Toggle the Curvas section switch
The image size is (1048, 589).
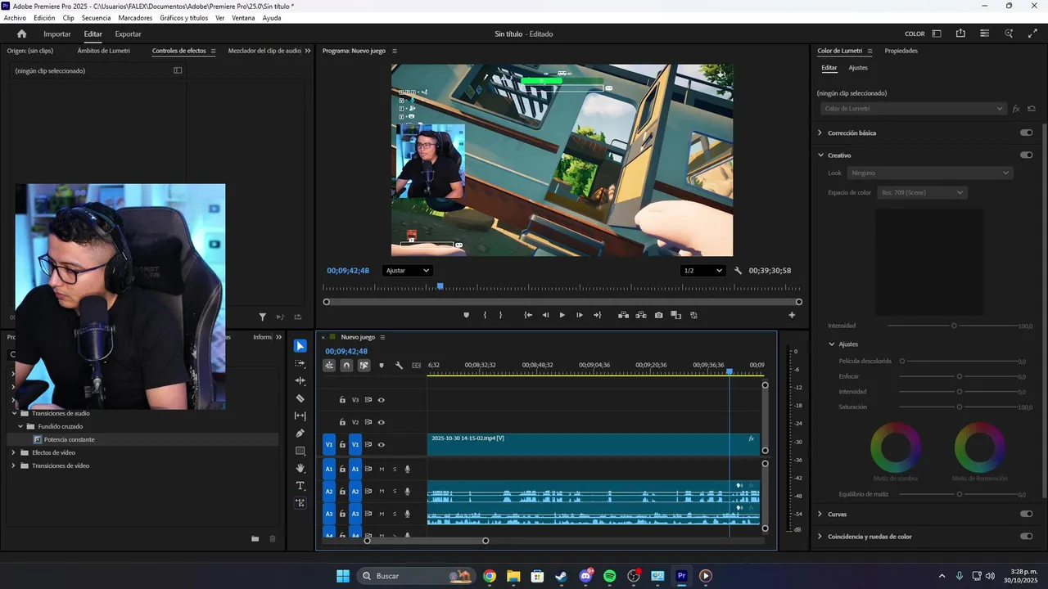tap(1026, 514)
